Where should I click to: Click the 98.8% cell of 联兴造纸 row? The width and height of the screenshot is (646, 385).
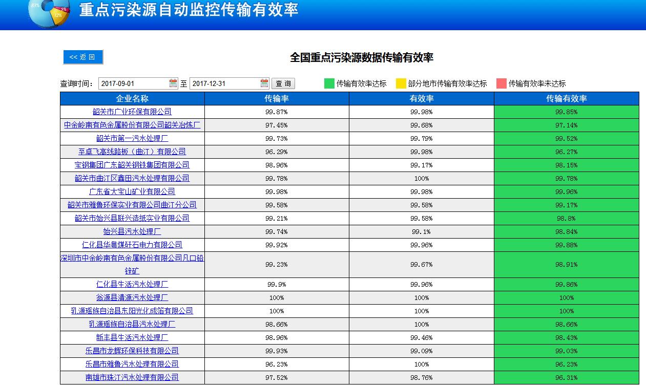[x=567, y=218]
